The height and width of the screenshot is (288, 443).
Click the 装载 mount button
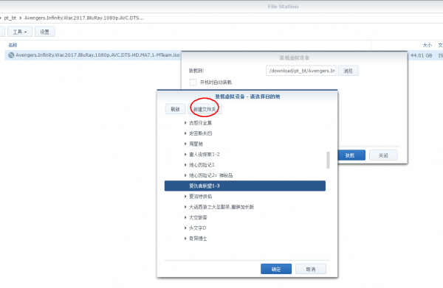pos(351,155)
